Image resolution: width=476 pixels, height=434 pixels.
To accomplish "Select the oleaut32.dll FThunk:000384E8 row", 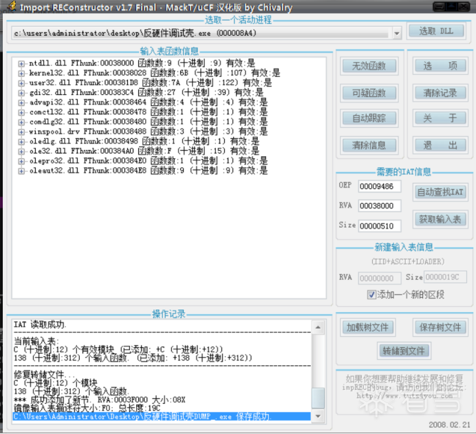I will [149, 171].
